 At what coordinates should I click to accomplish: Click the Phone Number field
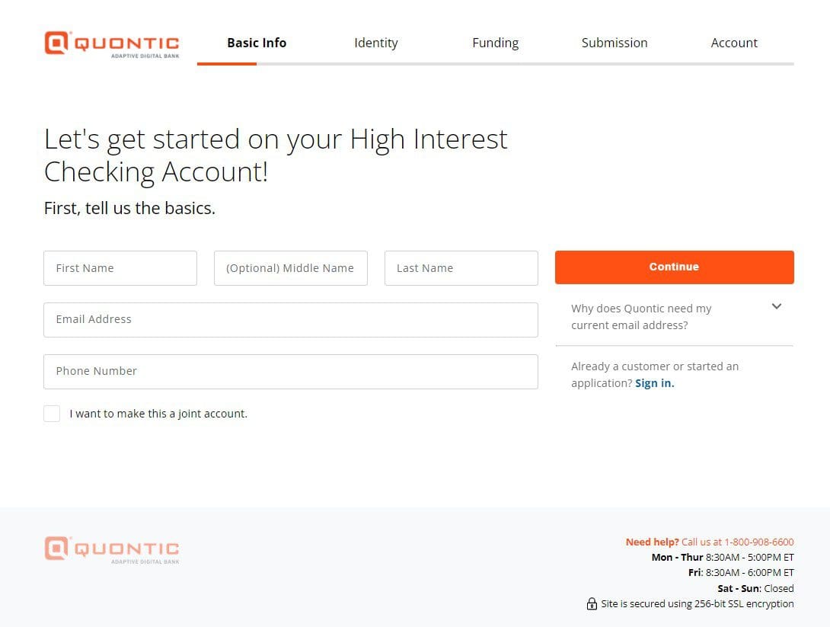point(290,371)
